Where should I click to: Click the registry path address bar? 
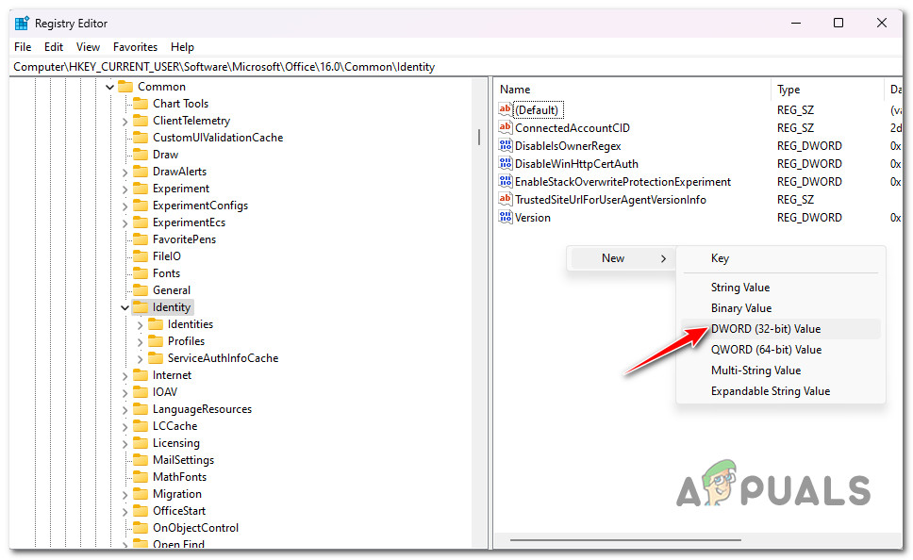pos(456,67)
